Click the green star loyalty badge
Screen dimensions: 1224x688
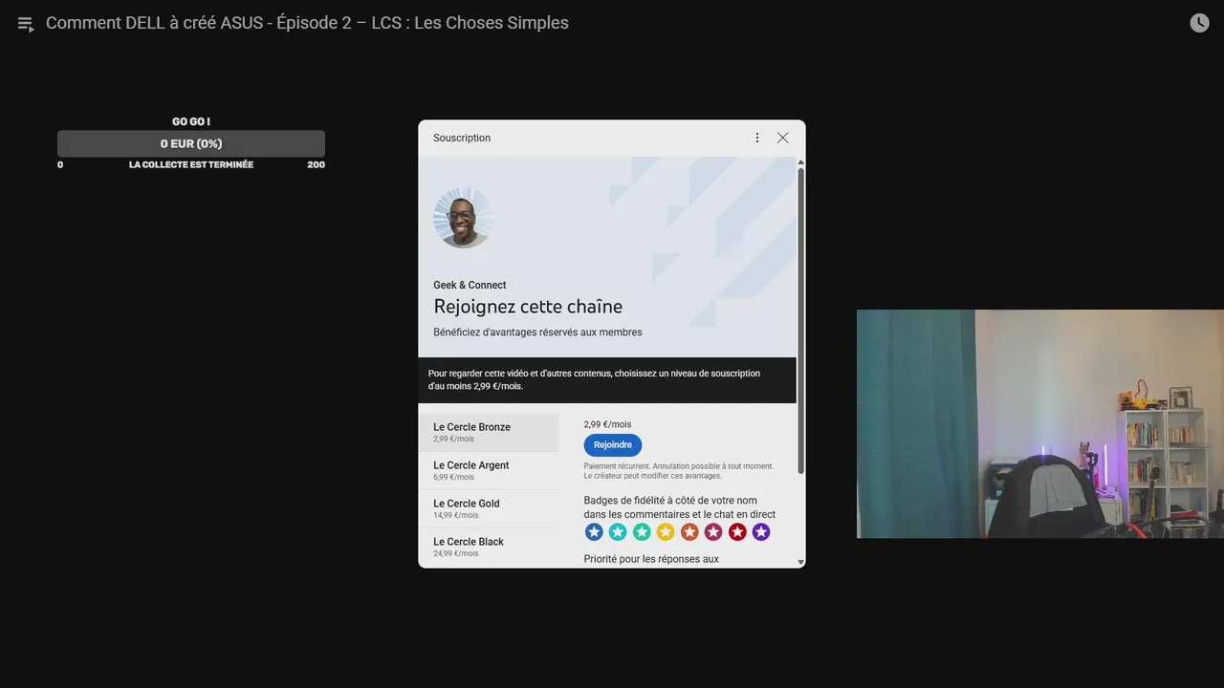(x=642, y=532)
